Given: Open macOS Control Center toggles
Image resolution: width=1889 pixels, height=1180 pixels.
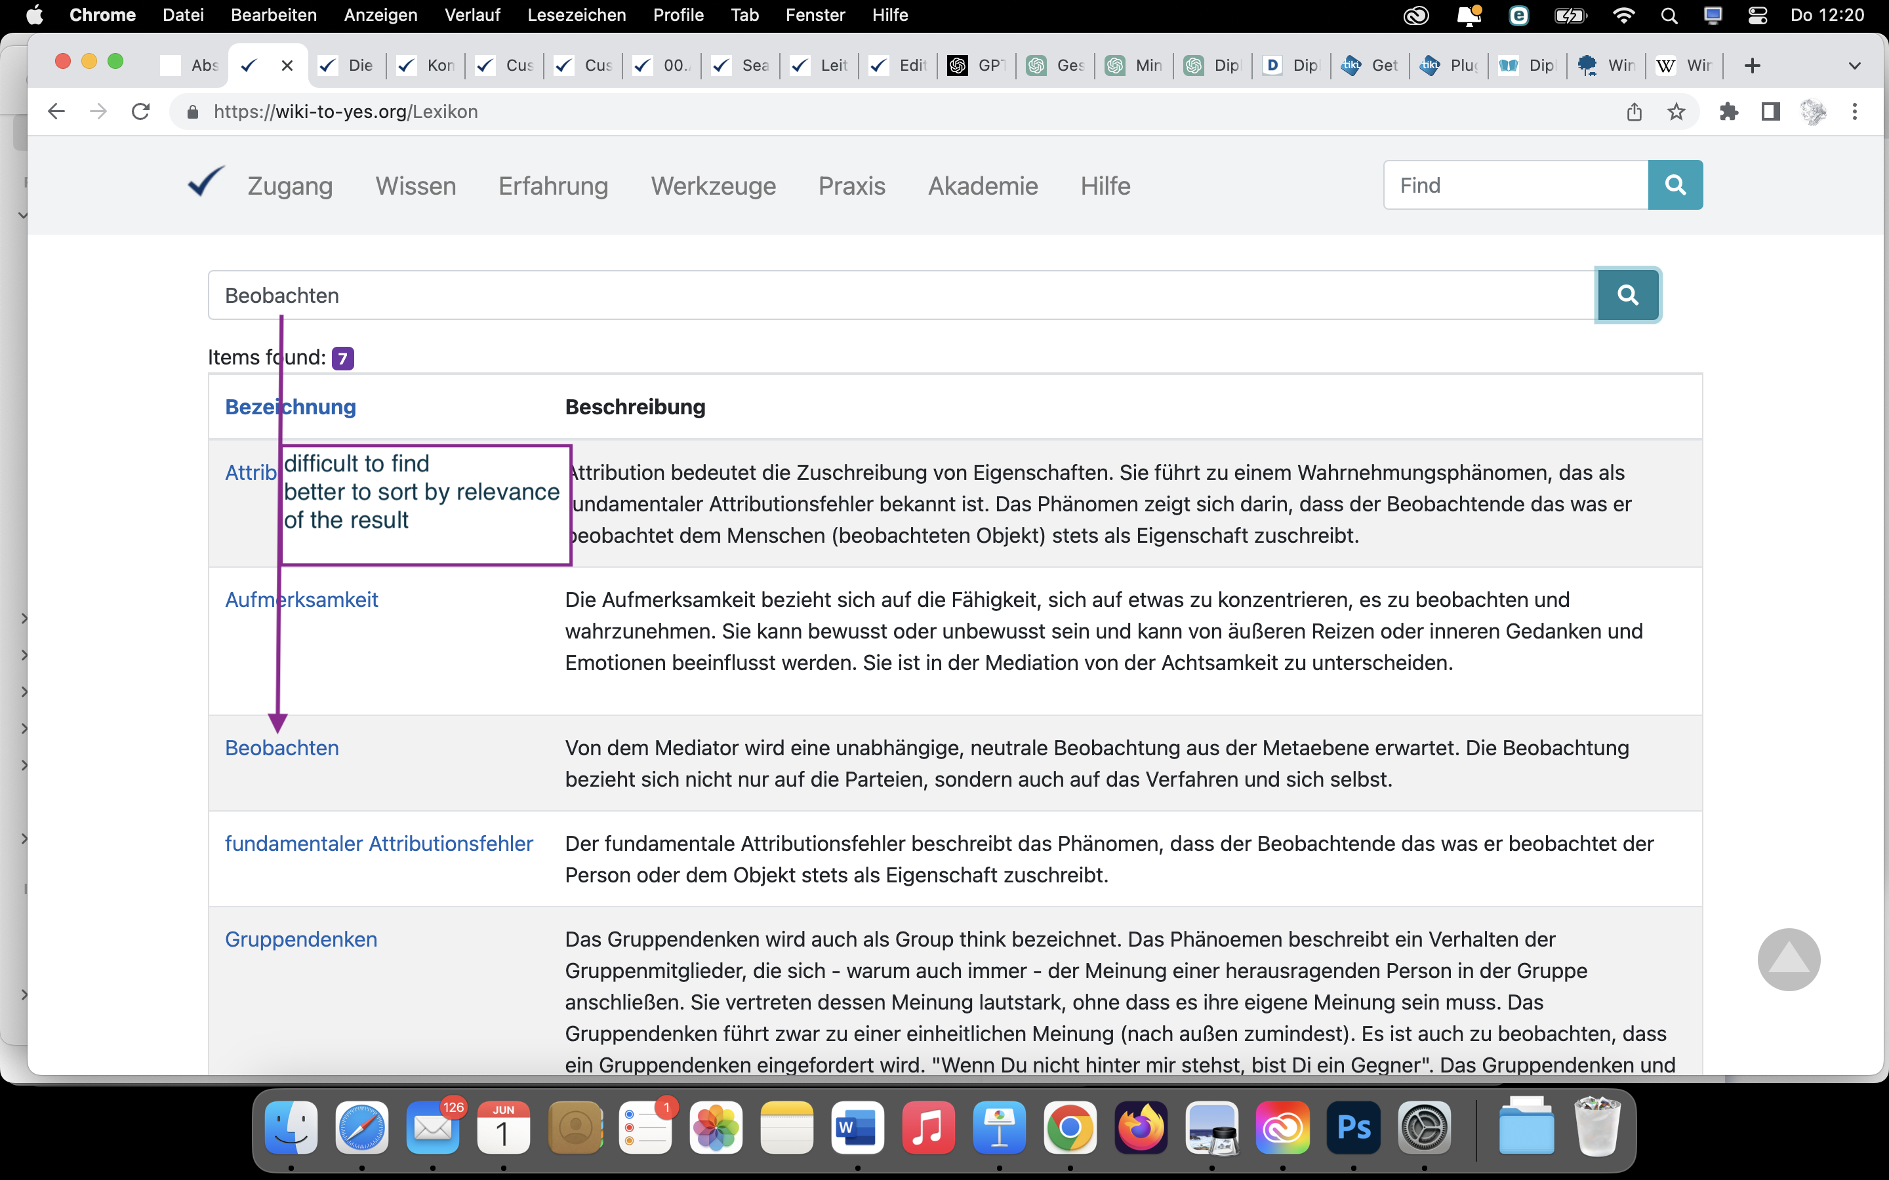Looking at the screenshot, I should (x=1757, y=15).
